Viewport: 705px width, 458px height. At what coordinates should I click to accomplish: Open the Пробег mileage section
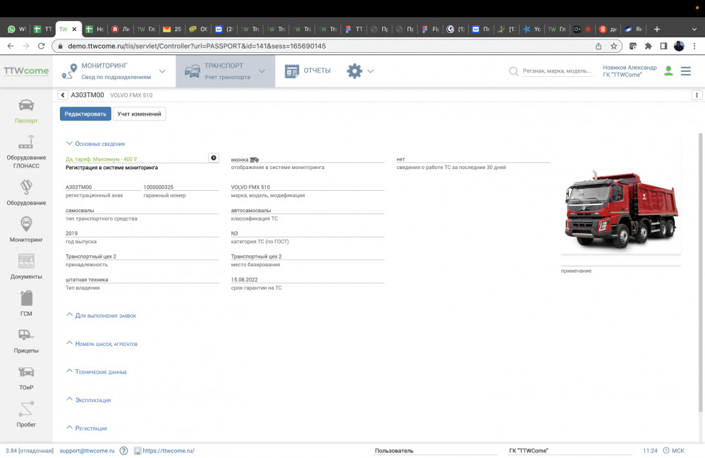pyautogui.click(x=26, y=414)
